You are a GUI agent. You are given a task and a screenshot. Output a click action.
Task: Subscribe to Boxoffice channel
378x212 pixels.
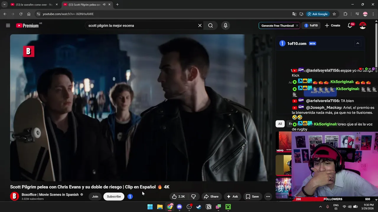point(114,196)
